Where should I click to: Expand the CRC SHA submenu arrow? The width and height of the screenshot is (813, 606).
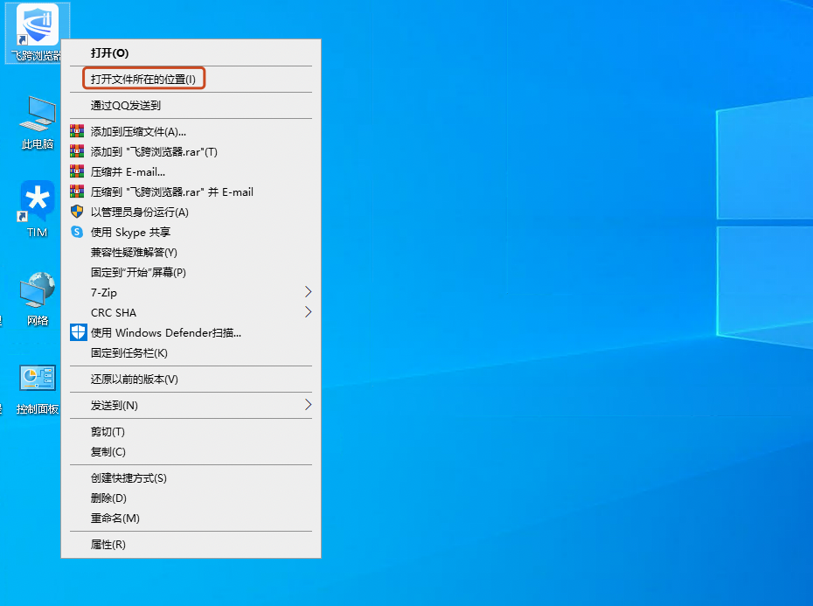point(307,312)
